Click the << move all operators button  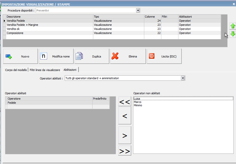125,101
